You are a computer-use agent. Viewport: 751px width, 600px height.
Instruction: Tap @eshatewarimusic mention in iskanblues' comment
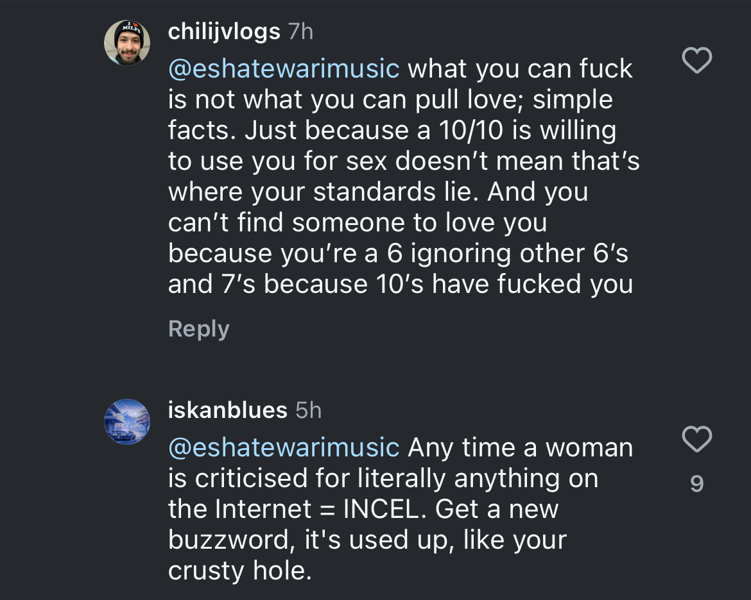pyautogui.click(x=284, y=447)
